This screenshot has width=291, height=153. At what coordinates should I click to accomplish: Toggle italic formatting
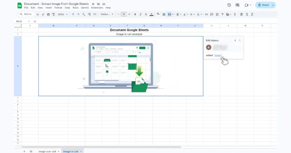coord(140,14)
